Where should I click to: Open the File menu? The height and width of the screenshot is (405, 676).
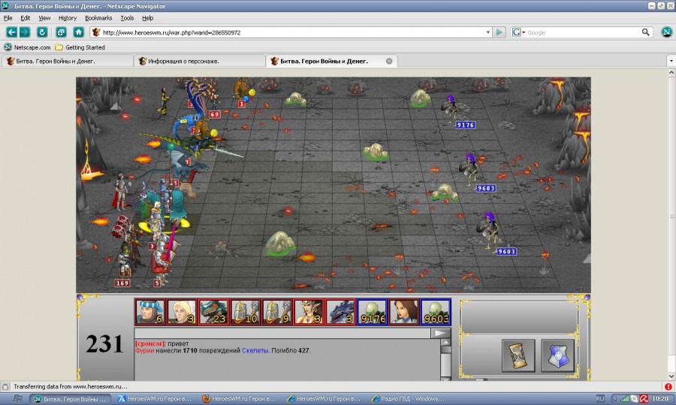pyautogui.click(x=8, y=18)
